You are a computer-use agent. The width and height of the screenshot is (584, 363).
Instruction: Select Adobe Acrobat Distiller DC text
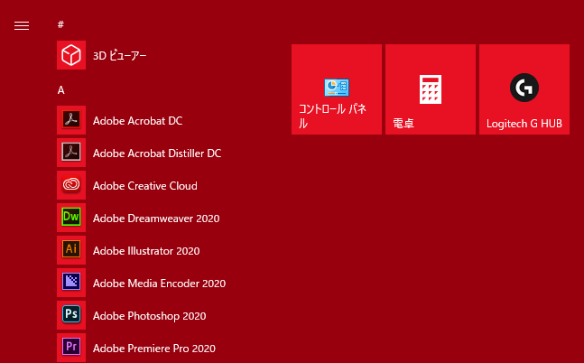tap(157, 154)
